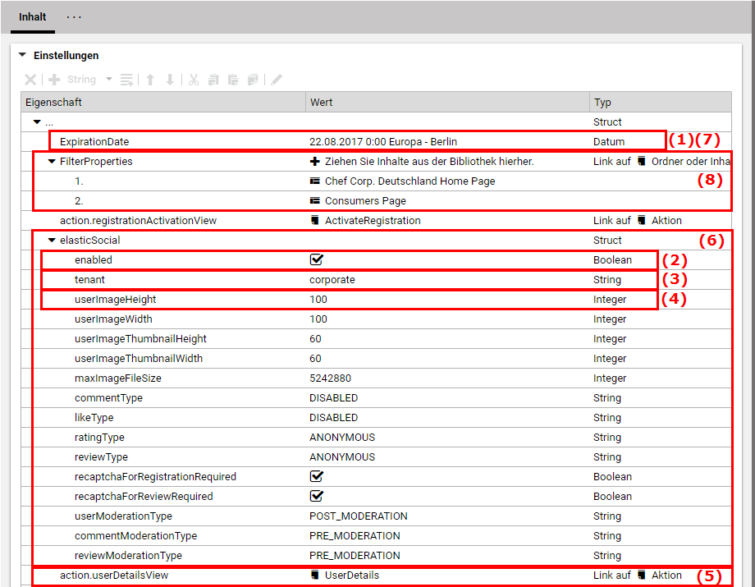Open the property type dropdown next to String
Image resolution: width=755 pixels, height=587 pixels.
[x=108, y=80]
